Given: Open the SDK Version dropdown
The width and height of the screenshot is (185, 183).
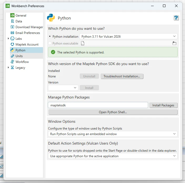Looking at the screenshot, I should (x=63, y=88).
